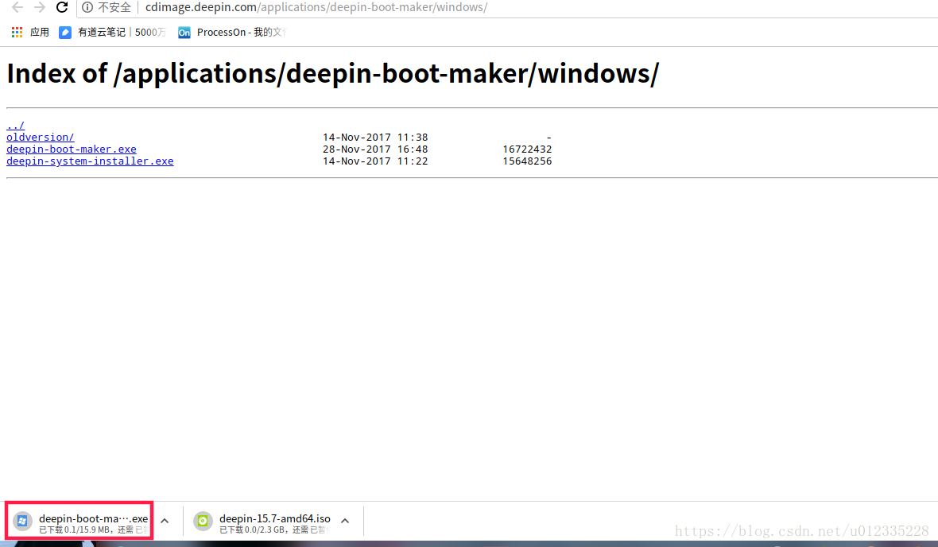Click deepin-boot-maker exe download icon

[23, 522]
